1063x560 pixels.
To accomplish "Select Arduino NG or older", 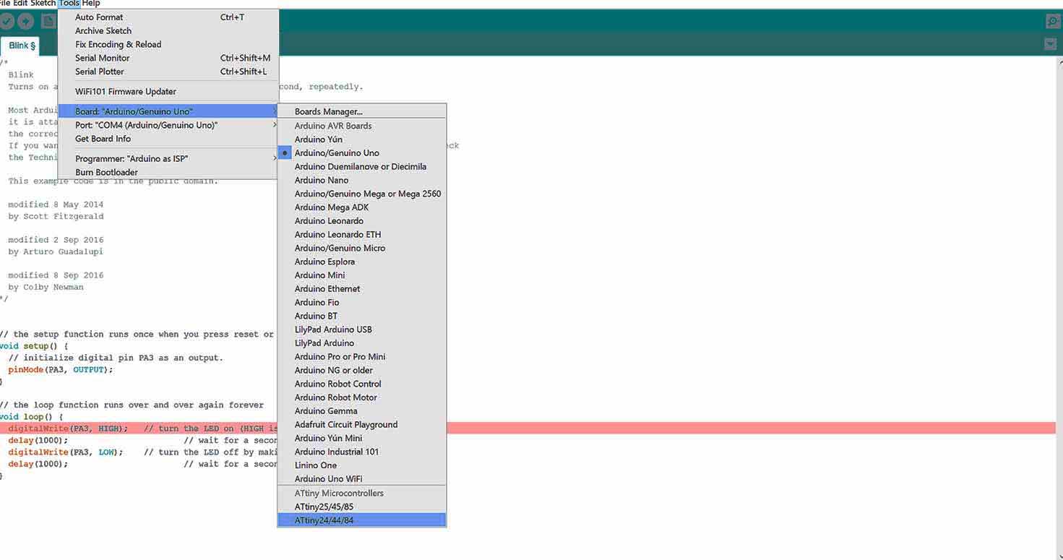I will pos(362,371).
